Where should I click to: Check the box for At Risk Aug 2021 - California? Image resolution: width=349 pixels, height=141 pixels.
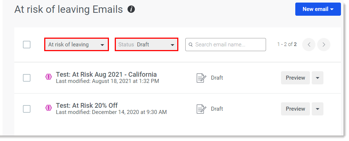pyautogui.click(x=27, y=78)
